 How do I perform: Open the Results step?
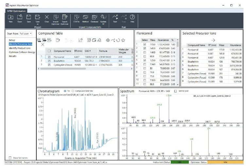[13, 56]
